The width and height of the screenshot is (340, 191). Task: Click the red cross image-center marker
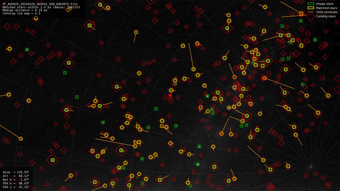pyautogui.click(x=170, y=95)
